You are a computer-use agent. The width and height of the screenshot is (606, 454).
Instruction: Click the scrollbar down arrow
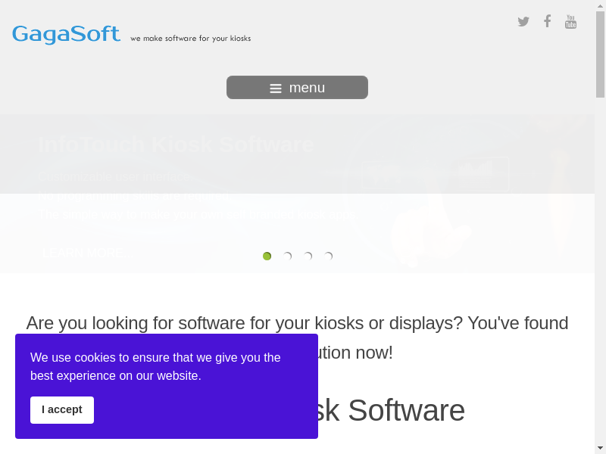click(600, 447)
